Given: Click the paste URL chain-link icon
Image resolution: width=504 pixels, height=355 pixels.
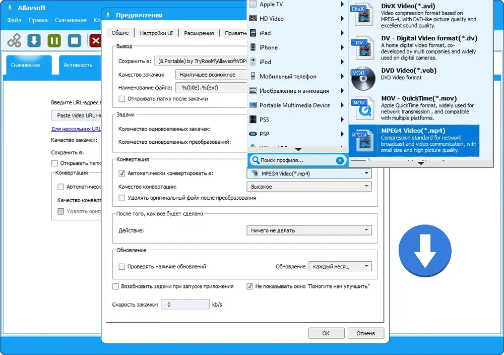Looking at the screenshot, I should pyautogui.click(x=14, y=40).
